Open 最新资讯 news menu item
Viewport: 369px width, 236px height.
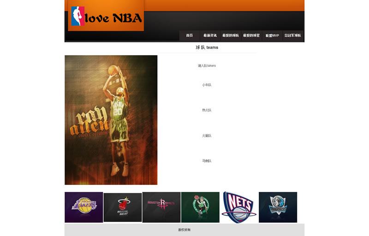click(x=210, y=35)
